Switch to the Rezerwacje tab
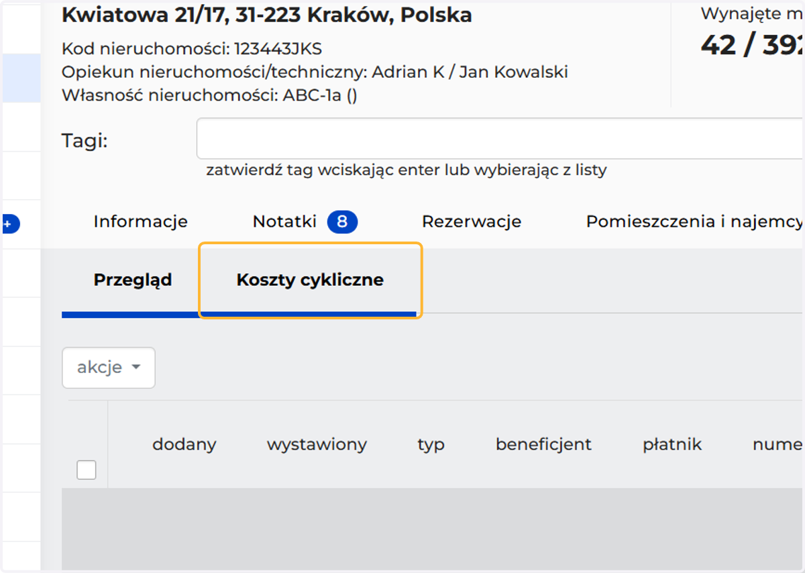The height and width of the screenshot is (573, 805). [472, 222]
